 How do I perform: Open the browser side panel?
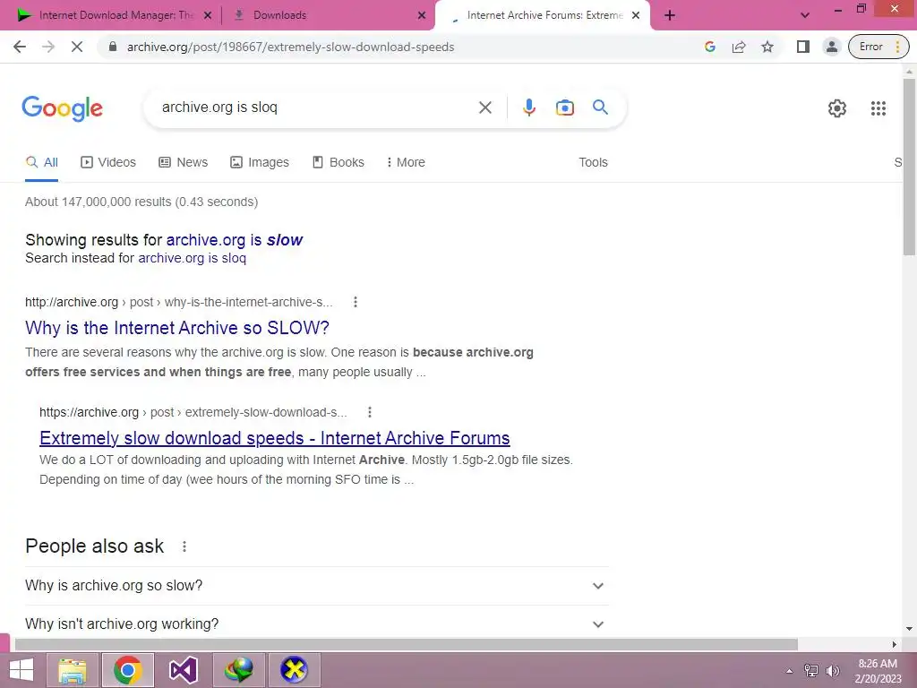point(803,47)
